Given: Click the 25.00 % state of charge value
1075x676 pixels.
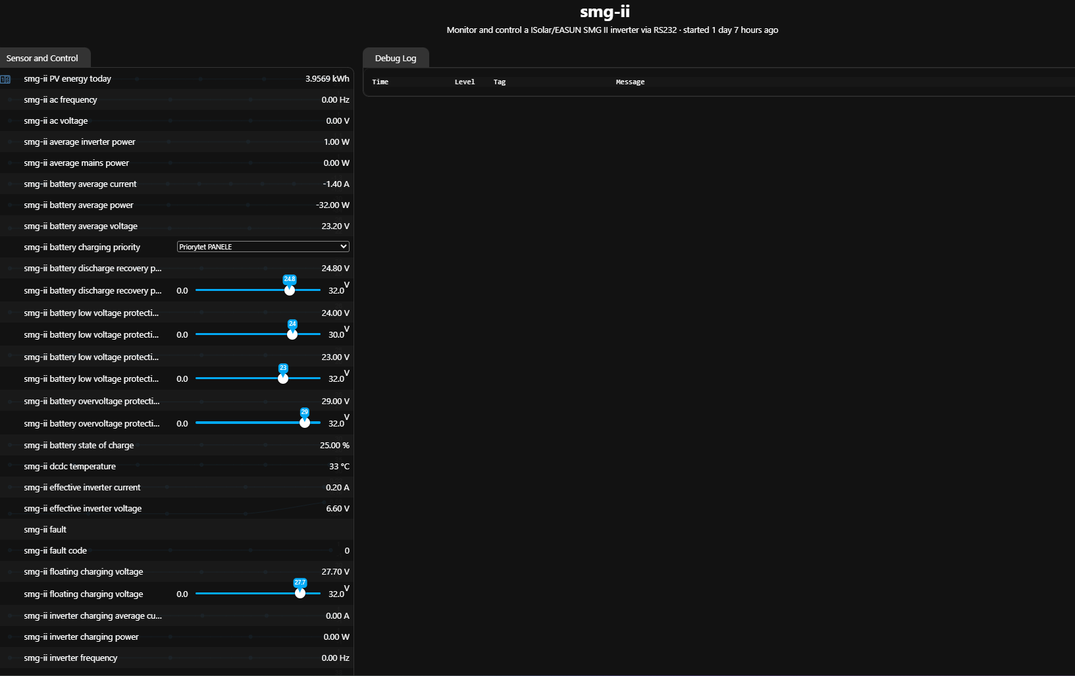Looking at the screenshot, I should (334, 446).
